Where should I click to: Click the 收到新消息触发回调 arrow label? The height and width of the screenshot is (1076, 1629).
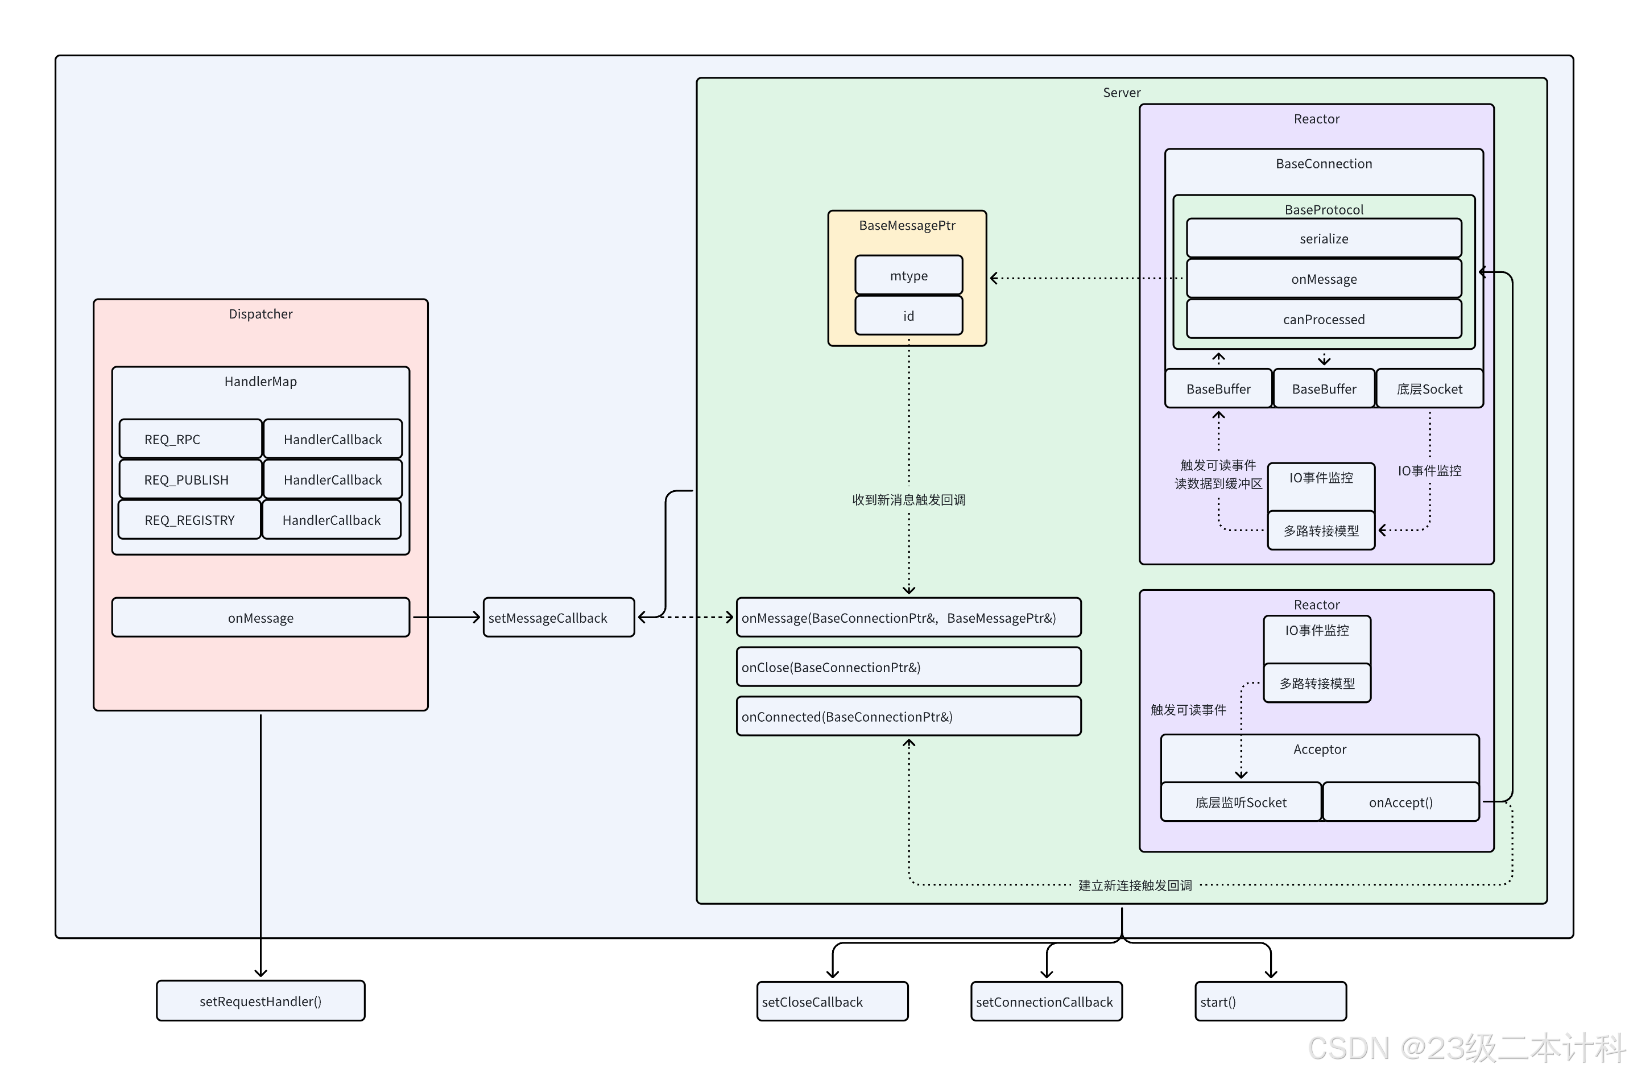(x=908, y=499)
